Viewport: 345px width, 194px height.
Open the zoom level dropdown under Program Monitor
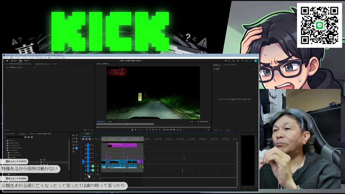coord(112,122)
